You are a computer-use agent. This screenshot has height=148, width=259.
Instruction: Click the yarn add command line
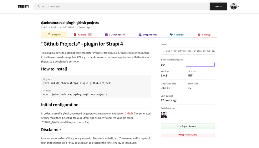[77, 83]
